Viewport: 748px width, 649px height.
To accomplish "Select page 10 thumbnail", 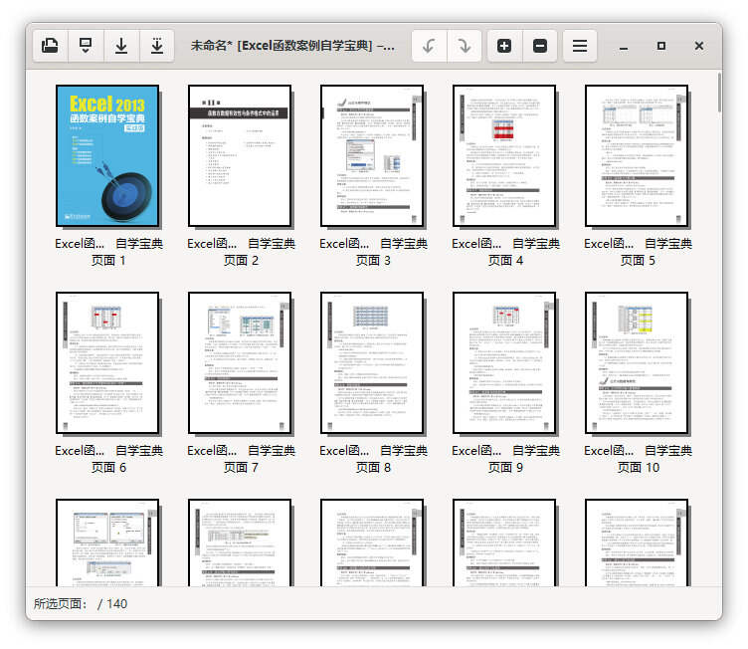I will pyautogui.click(x=637, y=363).
